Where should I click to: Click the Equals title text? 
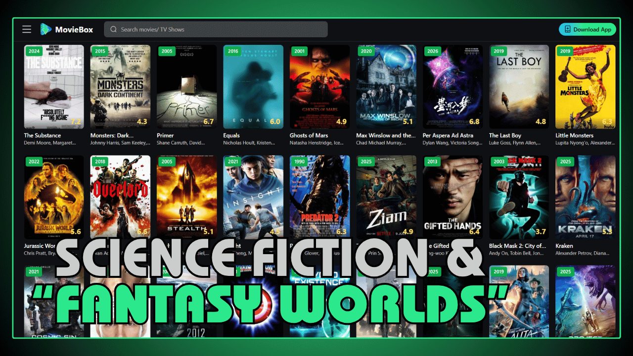click(231, 135)
